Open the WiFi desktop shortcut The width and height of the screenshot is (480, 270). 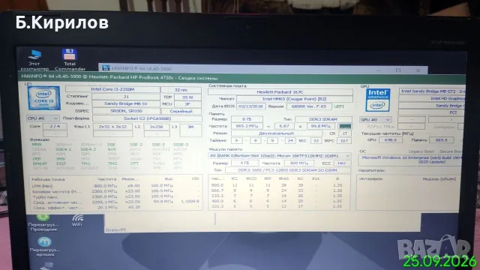77,220
